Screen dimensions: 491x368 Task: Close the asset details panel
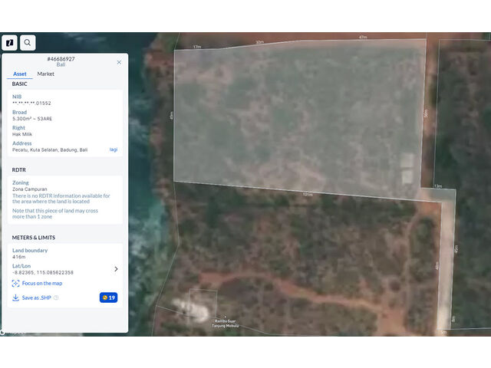[x=119, y=62]
